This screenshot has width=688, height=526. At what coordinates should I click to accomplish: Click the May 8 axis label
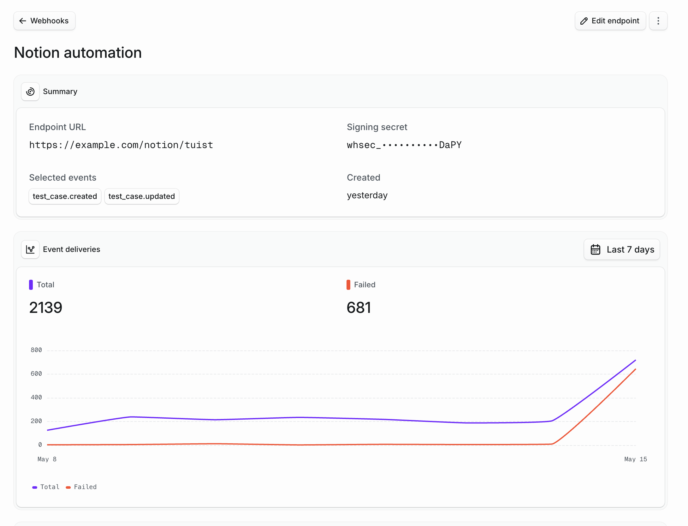(47, 459)
